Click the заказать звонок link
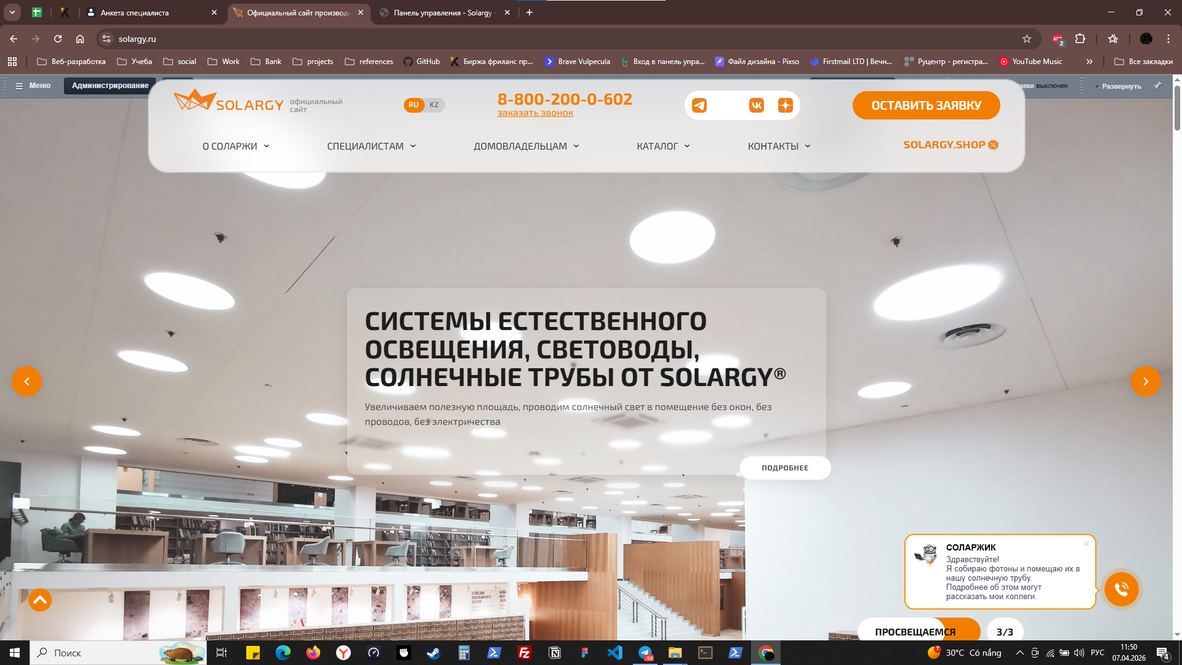The image size is (1182, 665). click(535, 113)
